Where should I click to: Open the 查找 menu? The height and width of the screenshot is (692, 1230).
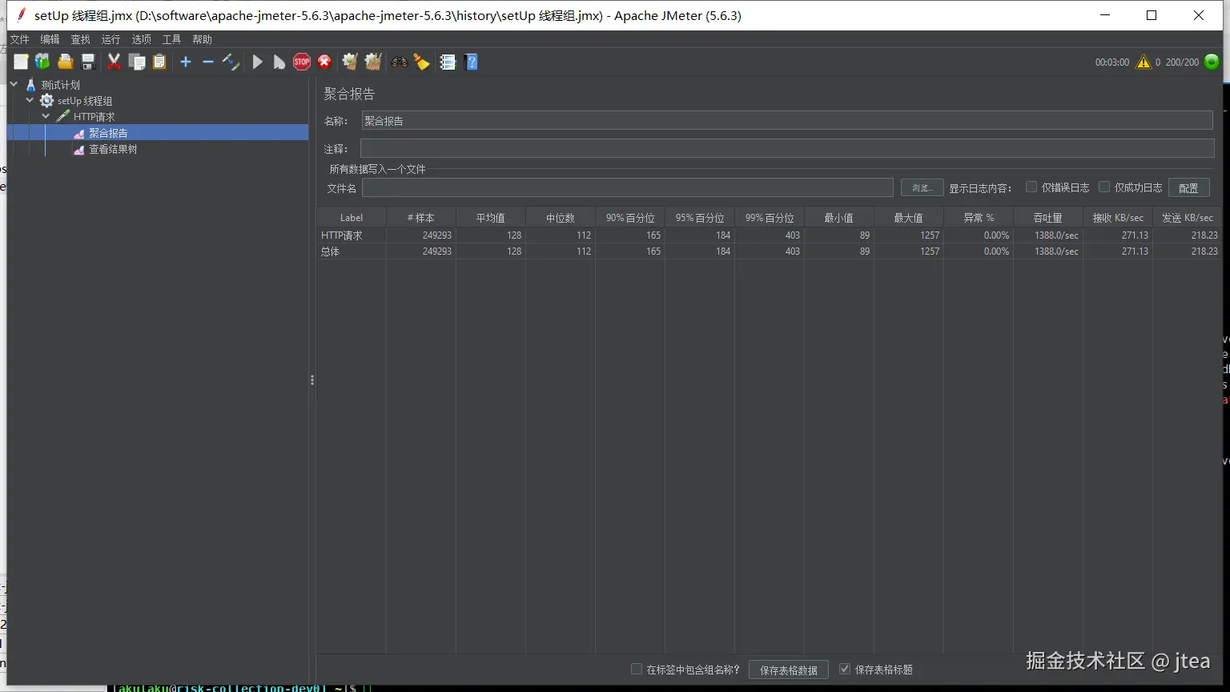pos(80,39)
